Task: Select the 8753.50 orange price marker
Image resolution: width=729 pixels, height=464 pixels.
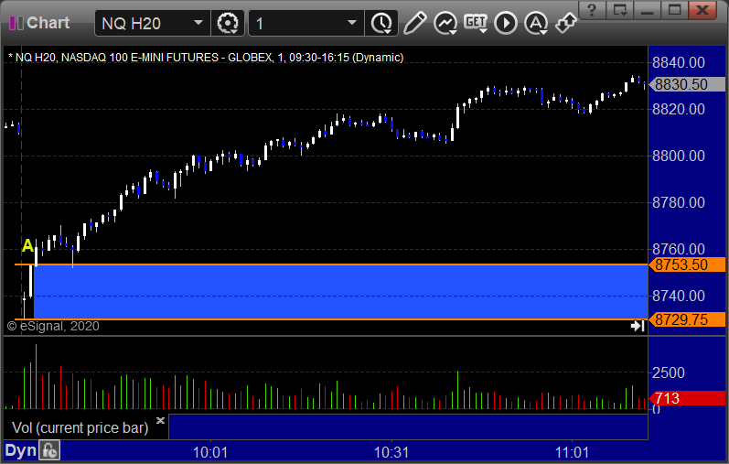Action: pyautogui.click(x=687, y=264)
